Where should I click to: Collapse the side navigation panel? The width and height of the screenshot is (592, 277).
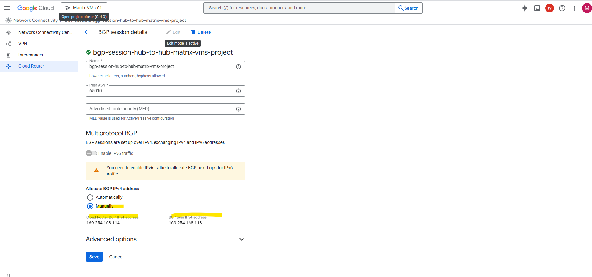coord(8,275)
